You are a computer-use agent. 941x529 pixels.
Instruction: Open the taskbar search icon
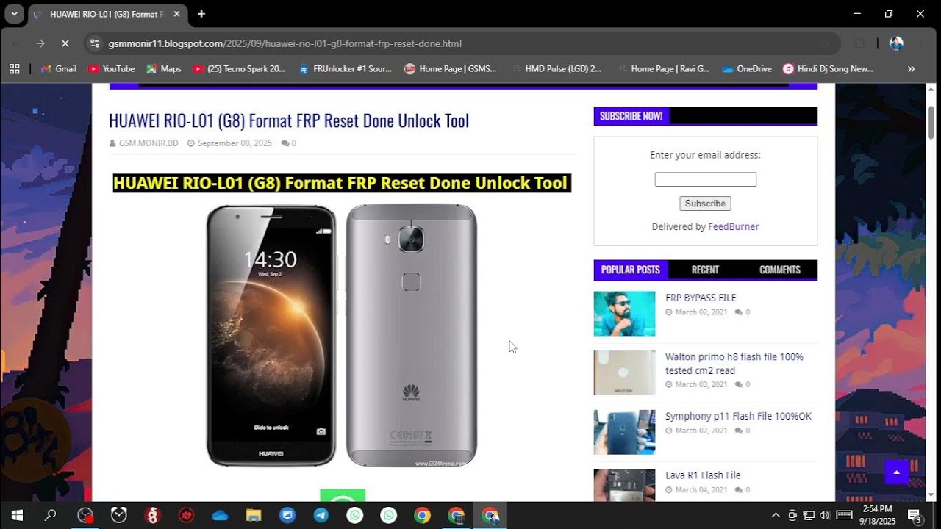pyautogui.click(x=50, y=515)
